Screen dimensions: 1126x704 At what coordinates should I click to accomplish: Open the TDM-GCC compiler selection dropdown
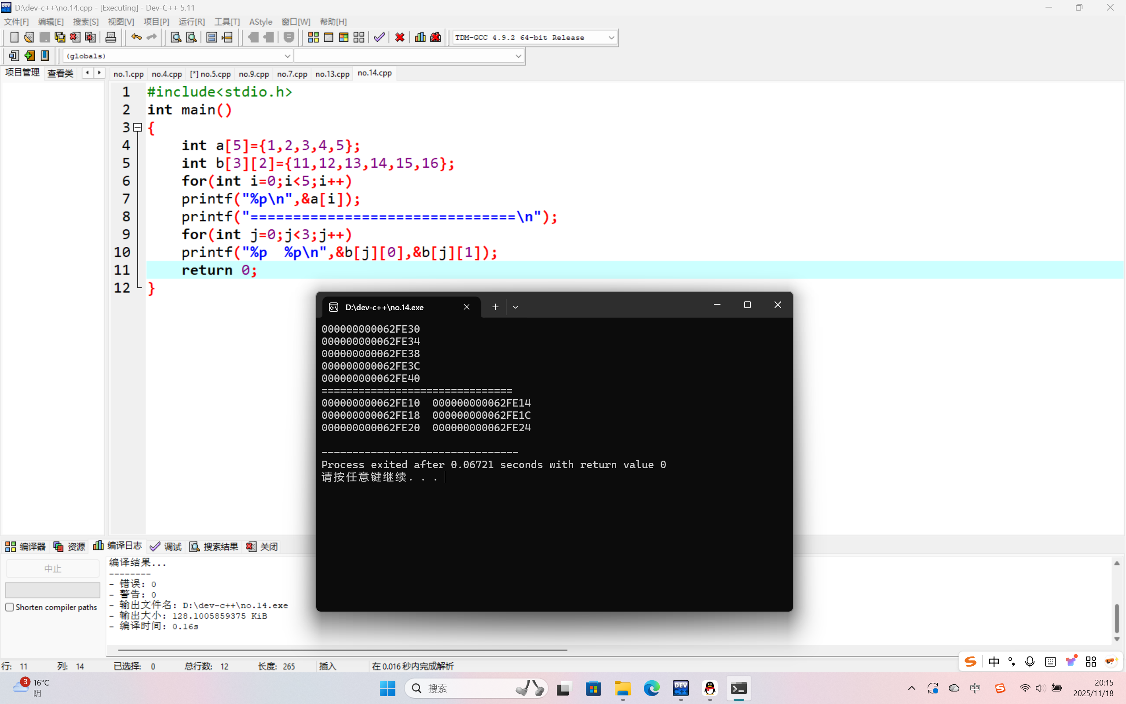611,38
